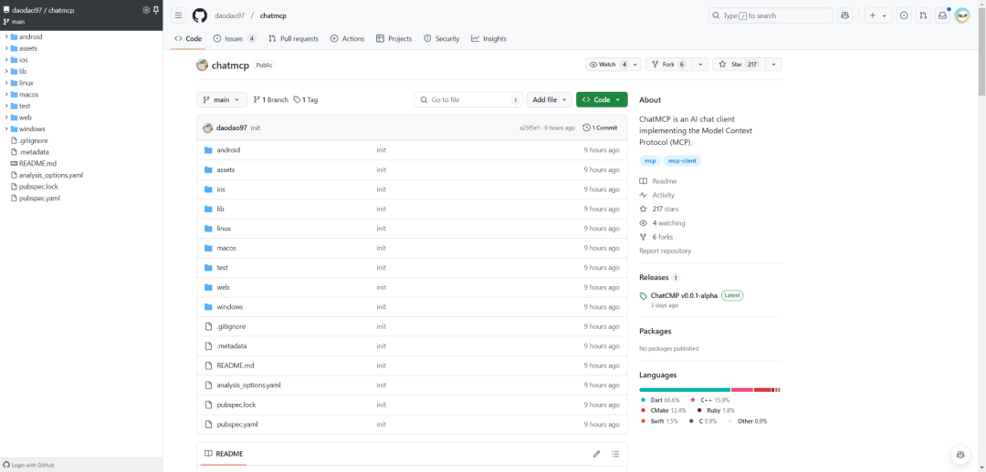The height and width of the screenshot is (472, 986).
Task: Click the Go to file input
Action: [x=468, y=100]
